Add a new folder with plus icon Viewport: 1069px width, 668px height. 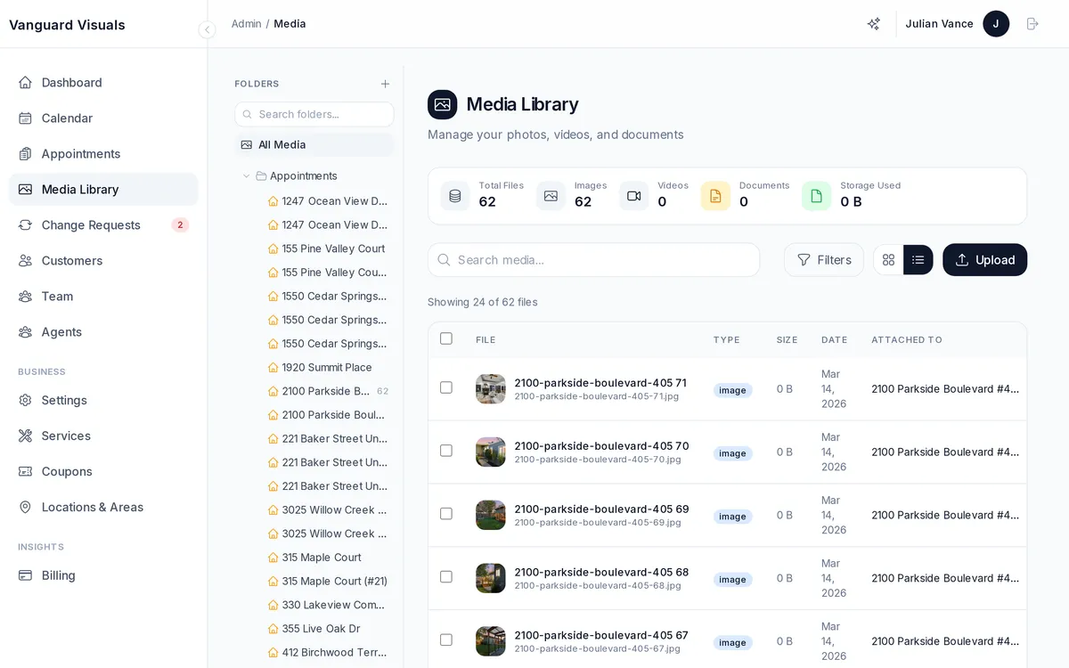click(385, 84)
